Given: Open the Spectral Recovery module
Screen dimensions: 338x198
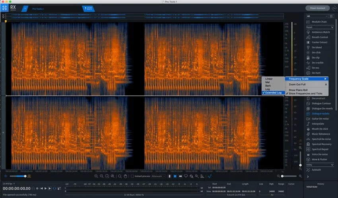Looking at the screenshot, I should (319, 144).
